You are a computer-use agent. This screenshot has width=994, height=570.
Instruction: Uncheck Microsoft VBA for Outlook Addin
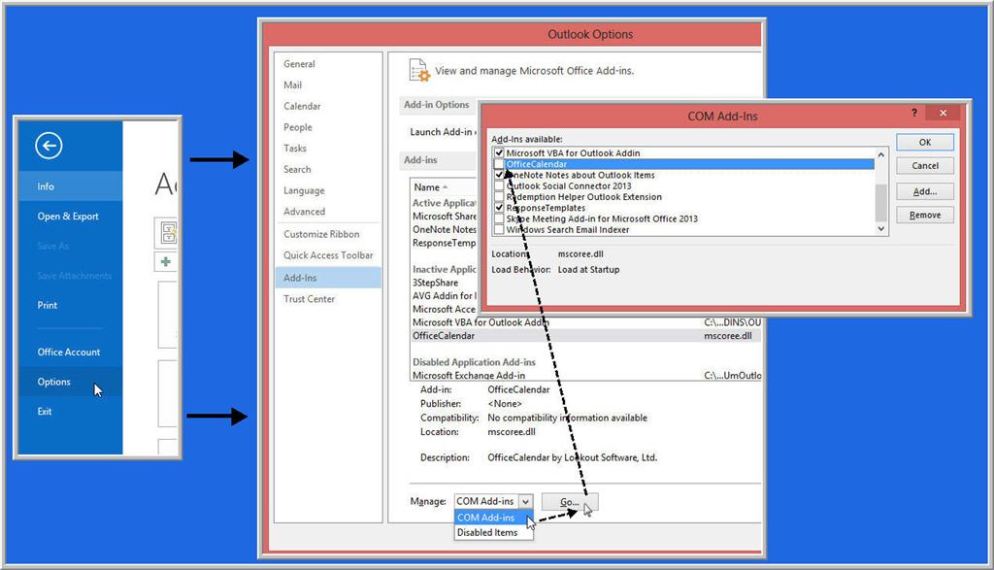[x=499, y=153]
